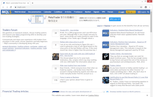This screenshot has height=97, width=153.
Task: Open the search magnifier icon
Action: point(148,12)
